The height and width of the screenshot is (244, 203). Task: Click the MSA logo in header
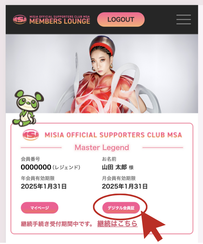pos(20,19)
